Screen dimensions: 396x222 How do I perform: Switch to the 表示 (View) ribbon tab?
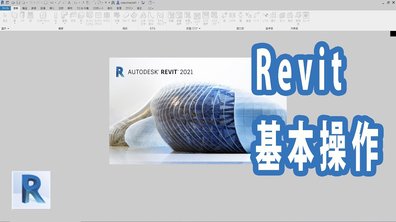coord(110,8)
